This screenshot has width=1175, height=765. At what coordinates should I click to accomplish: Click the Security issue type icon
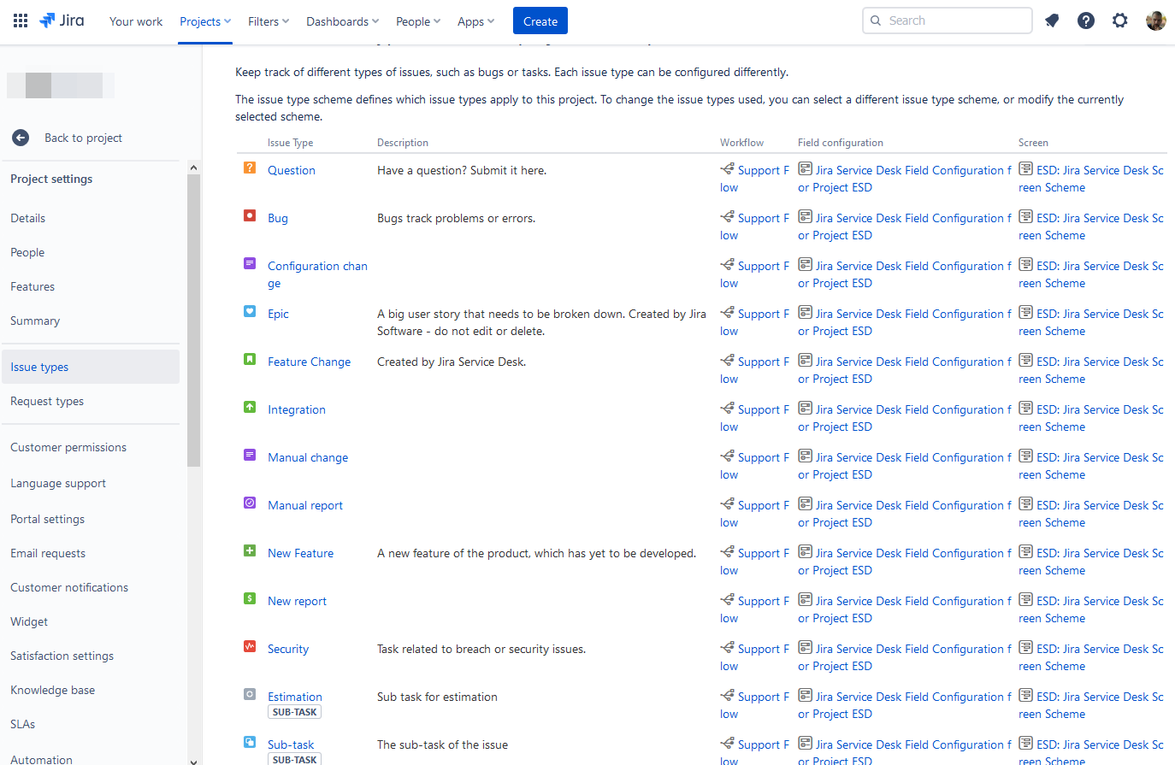pos(250,647)
